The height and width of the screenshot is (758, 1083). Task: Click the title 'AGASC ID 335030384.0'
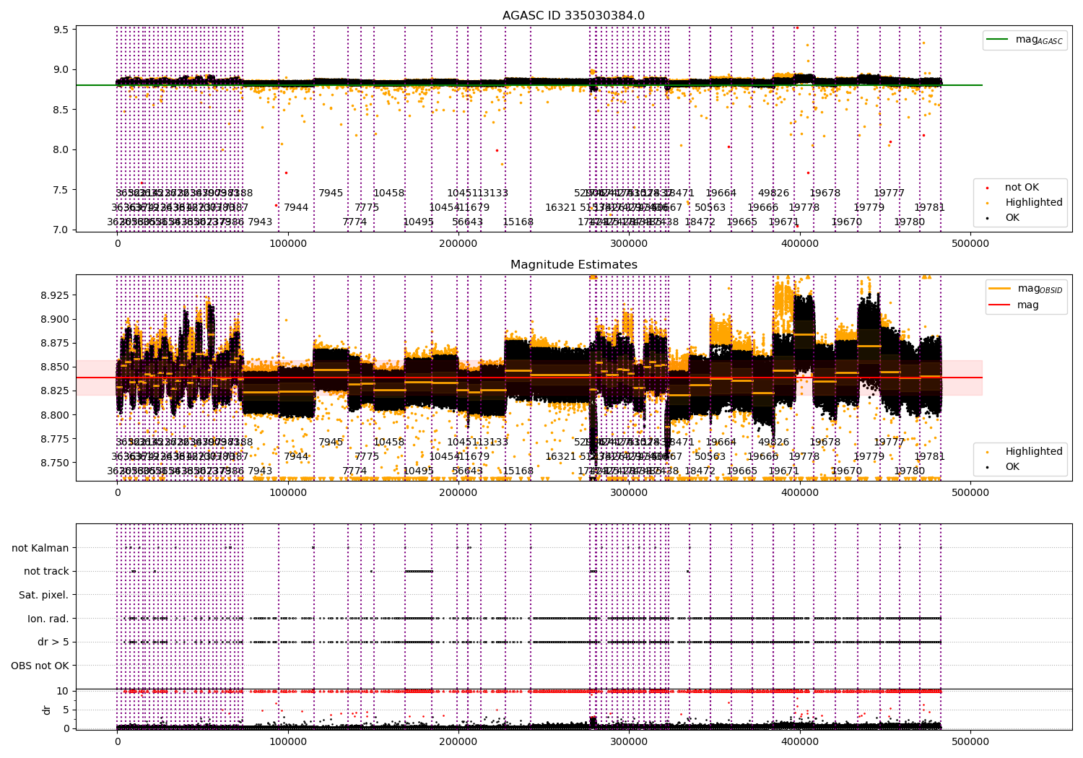573,16
